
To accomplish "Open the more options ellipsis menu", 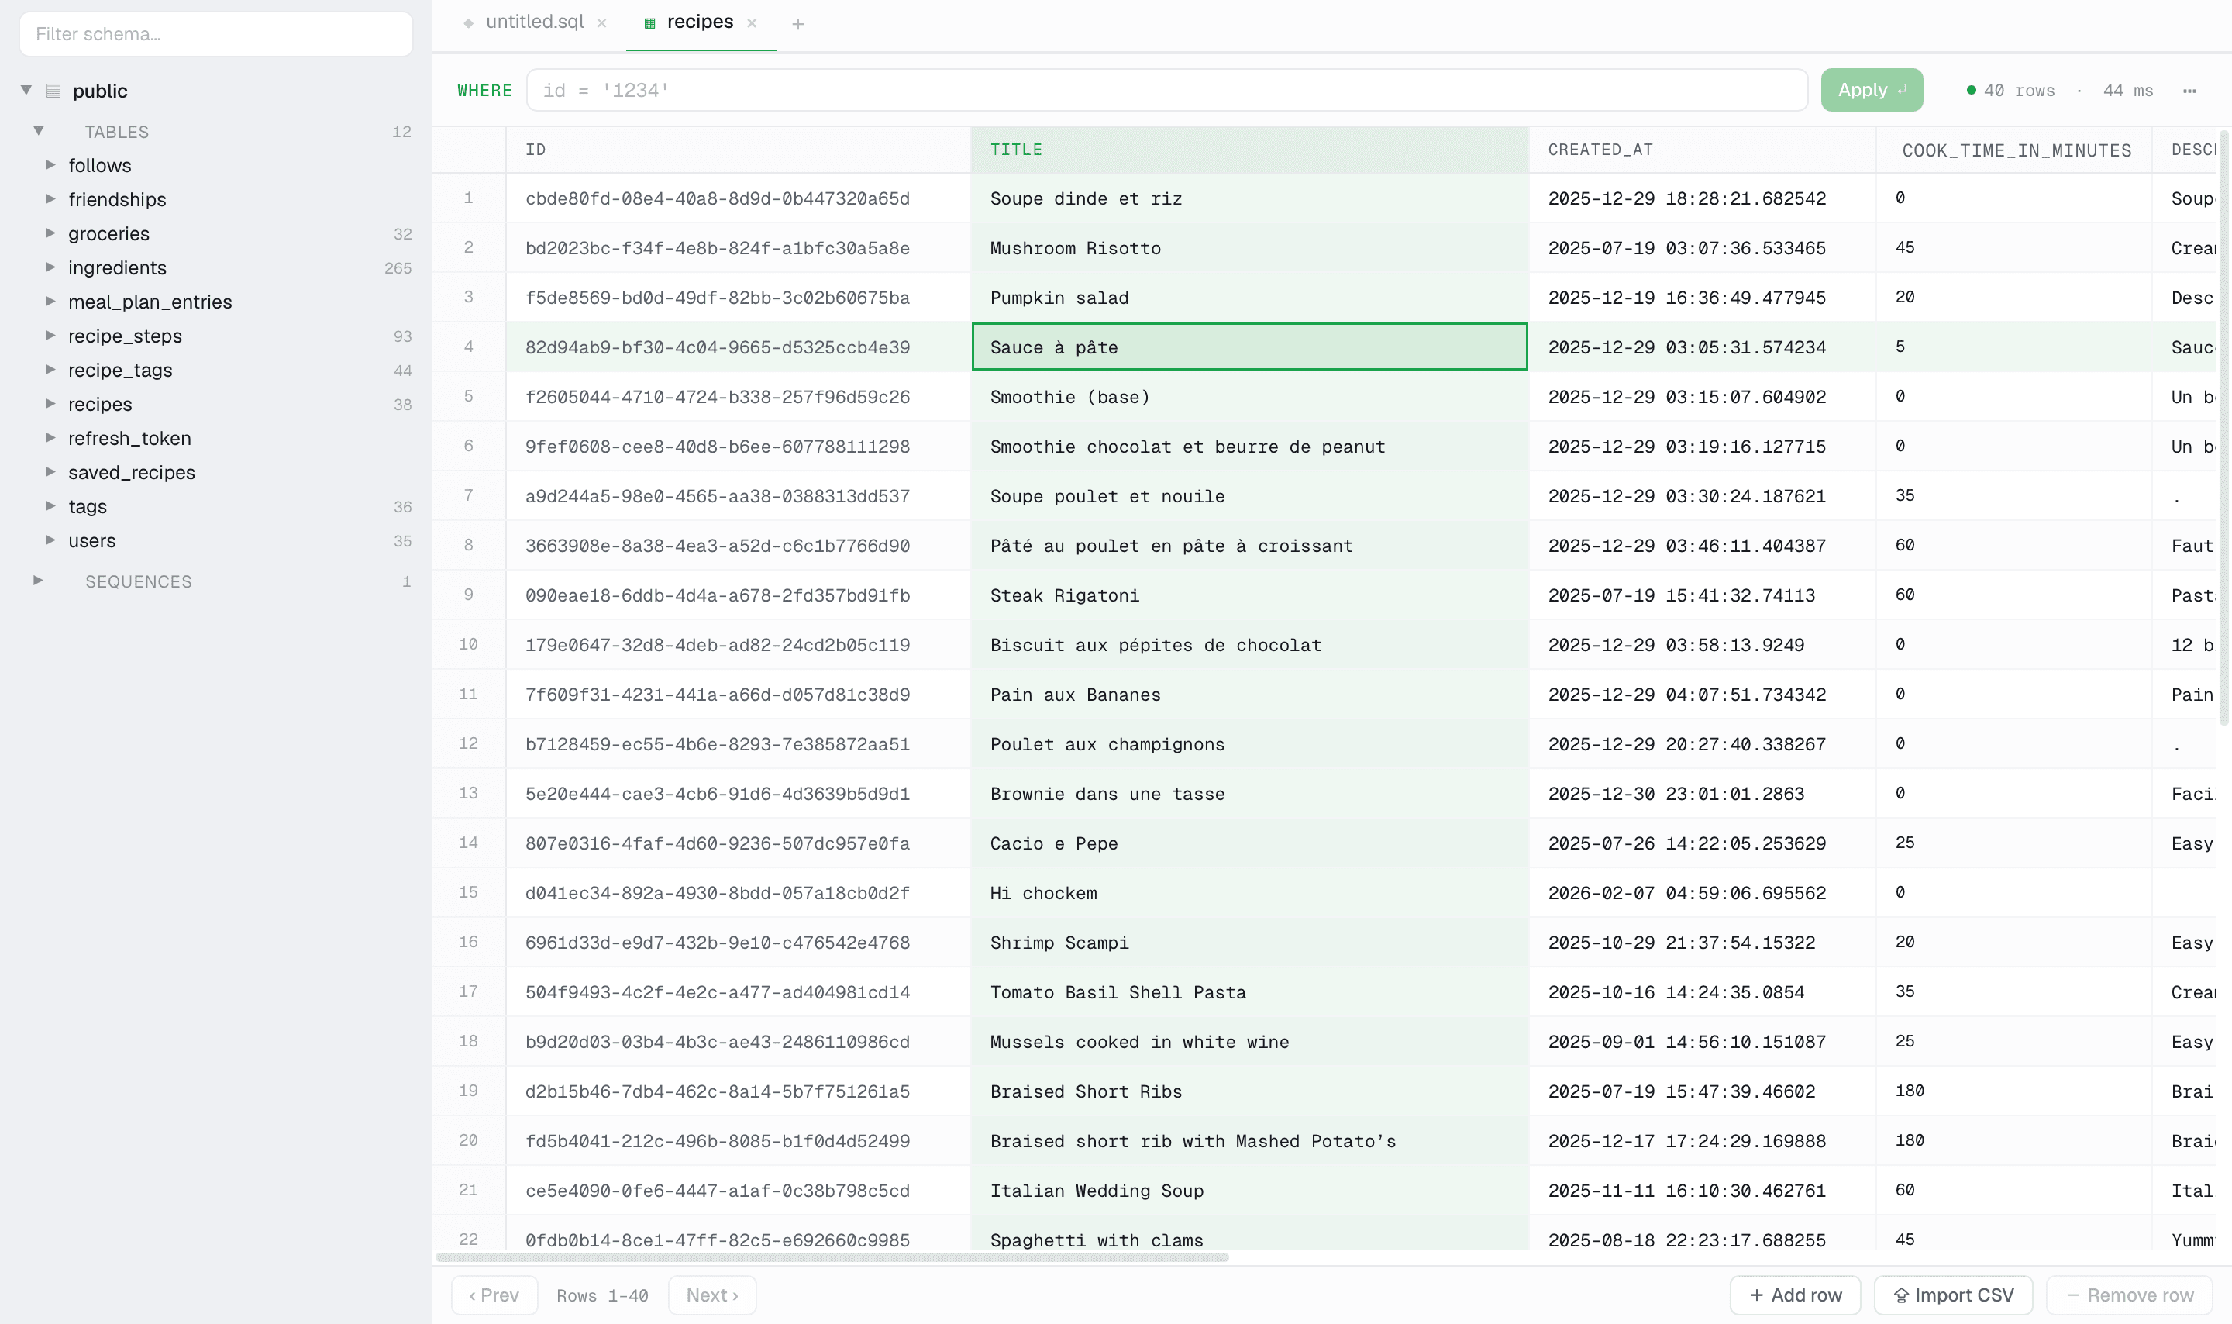I will [x=2189, y=90].
